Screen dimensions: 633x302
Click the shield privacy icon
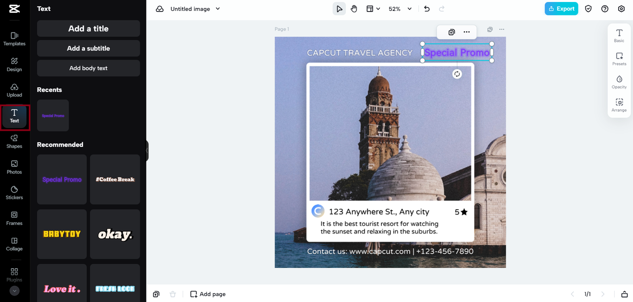pos(588,9)
